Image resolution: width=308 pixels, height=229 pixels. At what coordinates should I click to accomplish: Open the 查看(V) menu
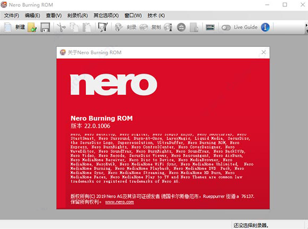click(x=54, y=15)
